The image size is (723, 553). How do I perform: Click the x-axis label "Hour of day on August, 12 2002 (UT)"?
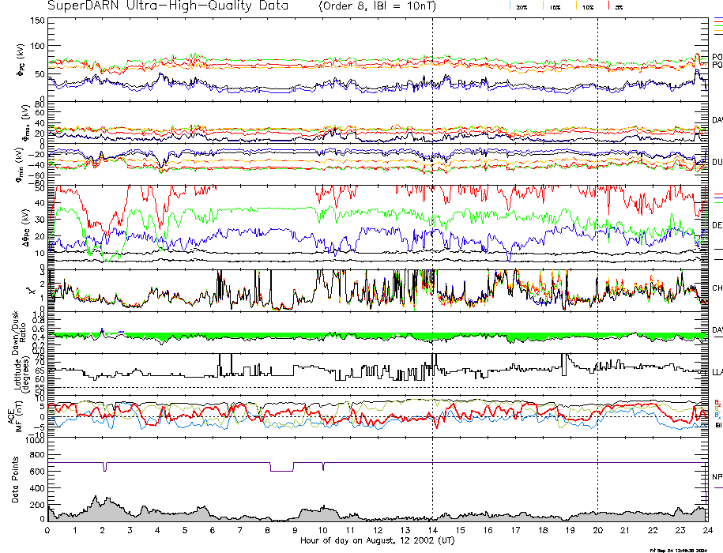378,540
